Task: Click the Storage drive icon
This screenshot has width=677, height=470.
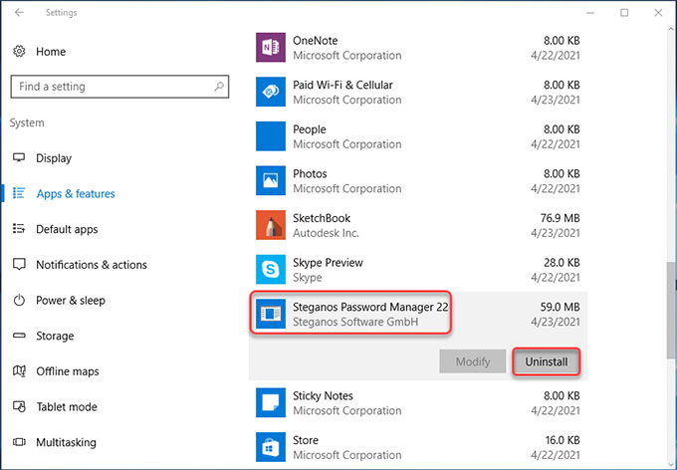Action: click(19, 336)
